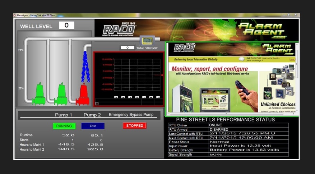Click the embedded page's Alarm Agent logo

(x=278, y=49)
